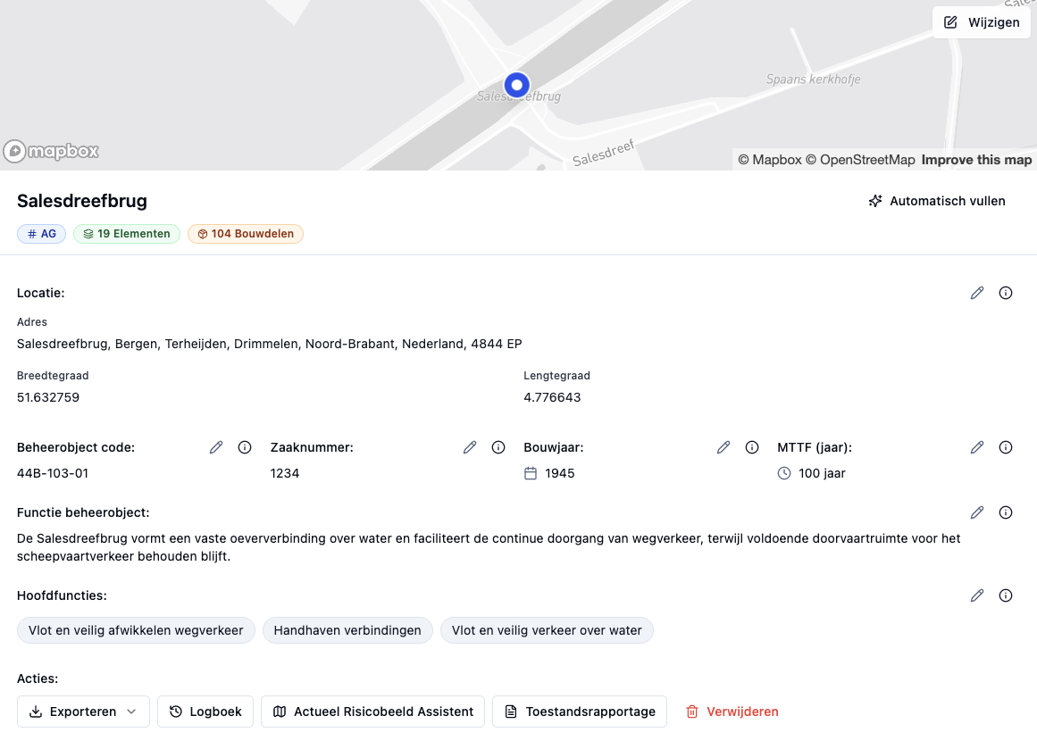
Task: Click the Salesdreefbrug title heading
Action: point(82,201)
